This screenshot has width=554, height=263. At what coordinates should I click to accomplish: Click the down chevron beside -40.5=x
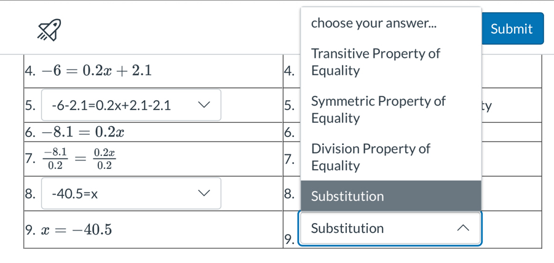pyautogui.click(x=202, y=194)
